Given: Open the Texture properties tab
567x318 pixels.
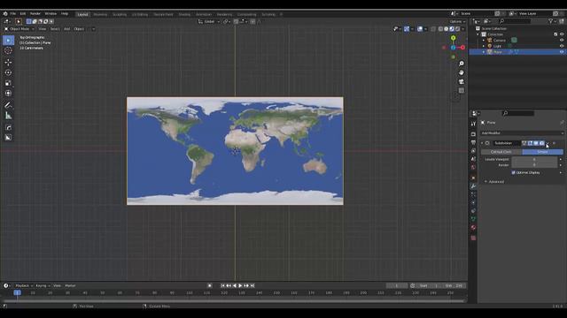Looking at the screenshot, I should 473,238.
